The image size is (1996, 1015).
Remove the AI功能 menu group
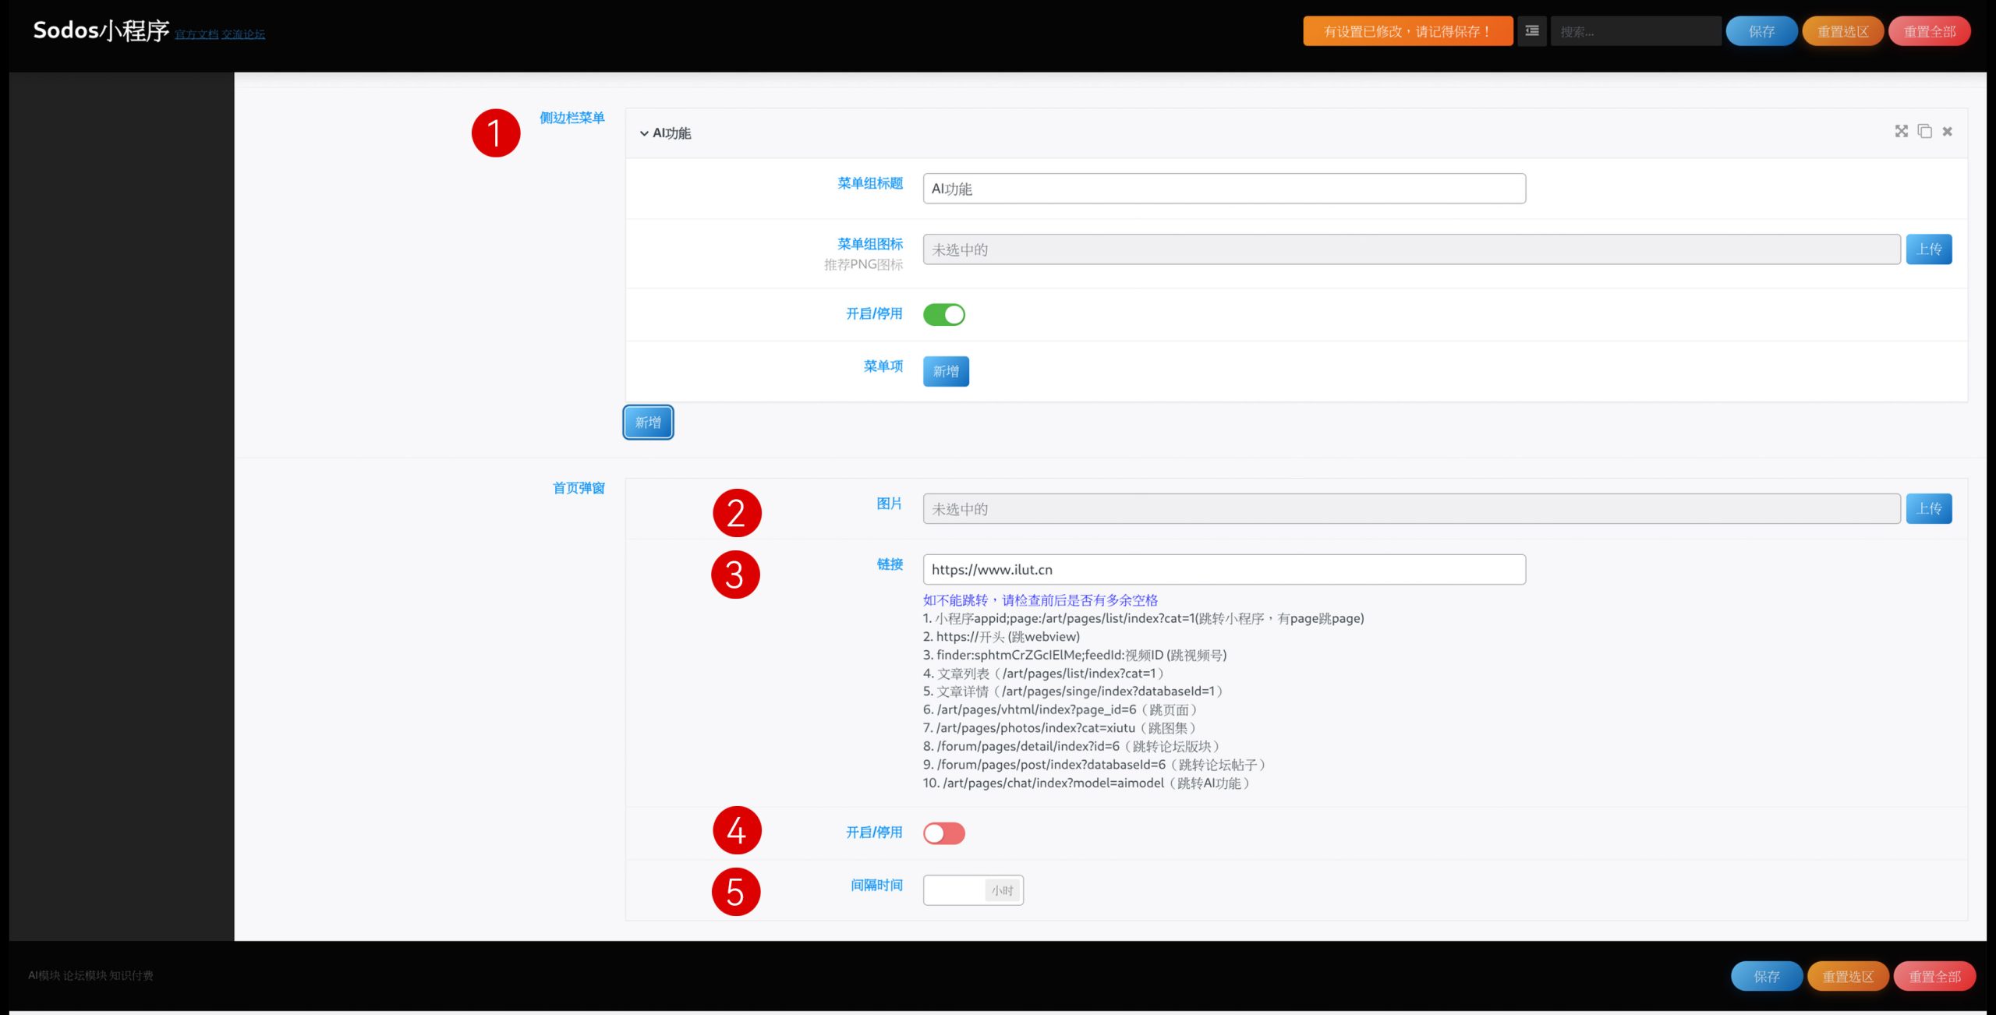pos(1947,131)
